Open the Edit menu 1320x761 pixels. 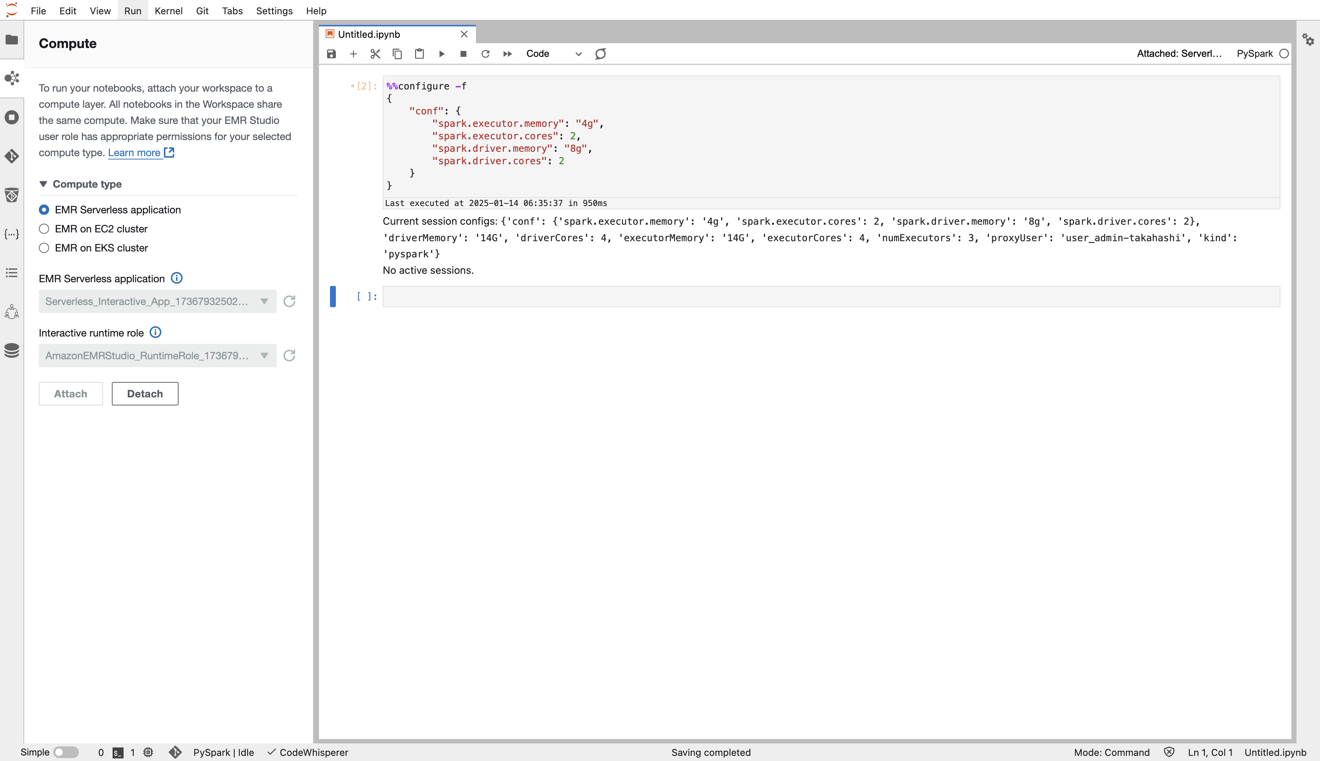click(67, 11)
